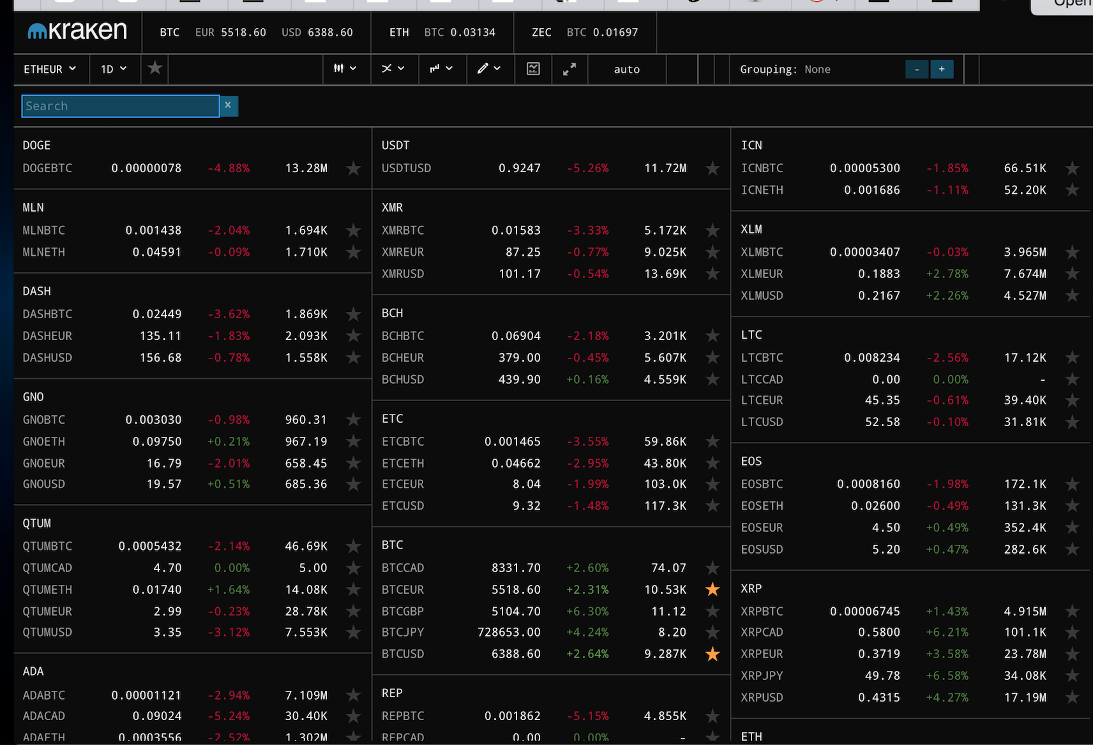The image size is (1093, 745).
Task: Favorite the DOGEBTC pair star
Action: click(x=353, y=168)
